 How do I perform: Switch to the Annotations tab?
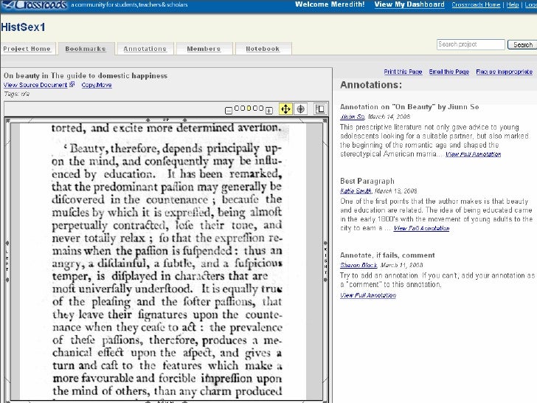coord(145,49)
